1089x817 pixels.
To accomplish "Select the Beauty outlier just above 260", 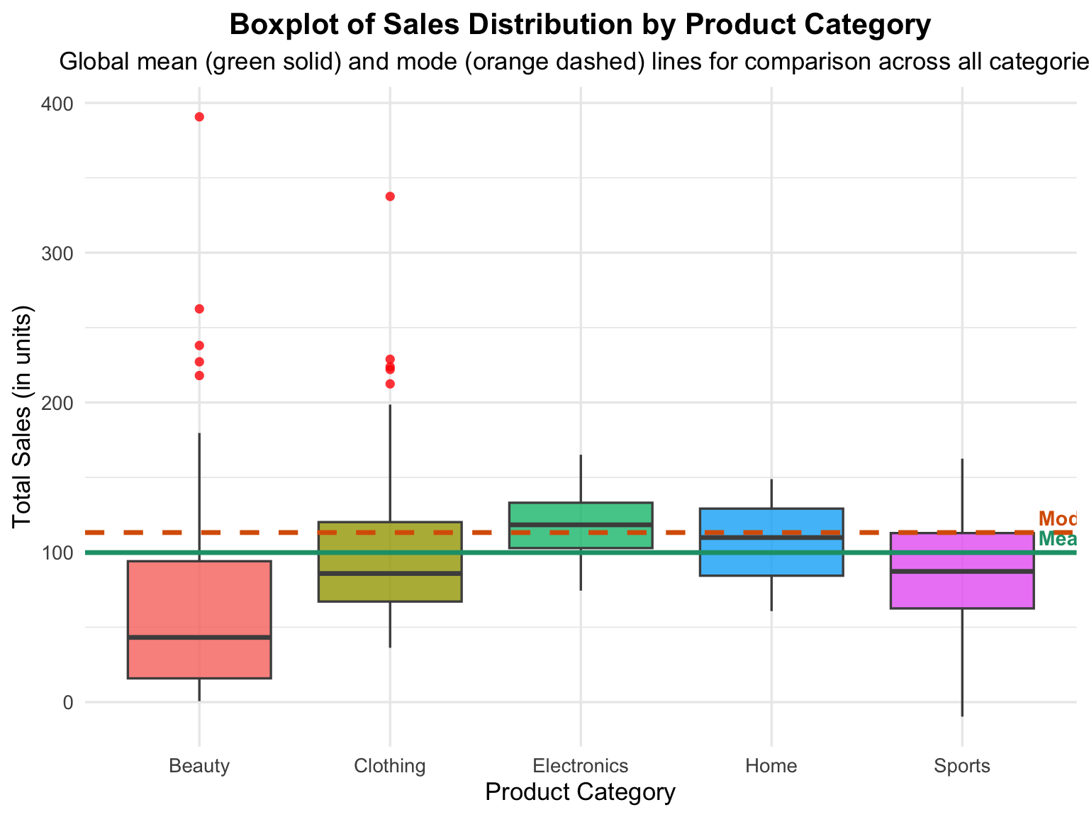I will tap(199, 309).
